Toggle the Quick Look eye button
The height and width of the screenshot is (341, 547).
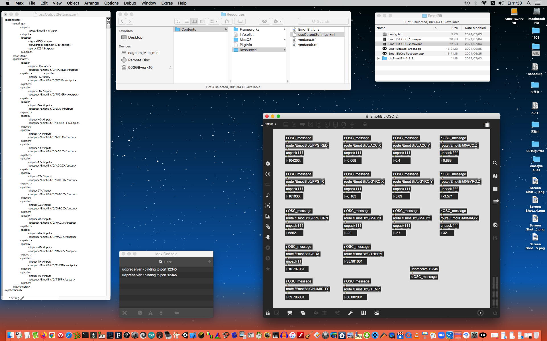[x=264, y=21]
